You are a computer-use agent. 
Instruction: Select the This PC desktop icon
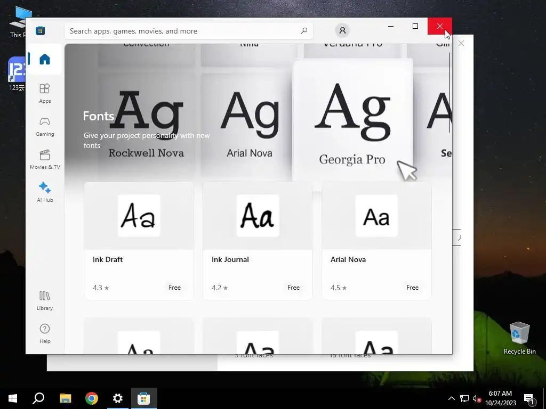(x=18, y=22)
